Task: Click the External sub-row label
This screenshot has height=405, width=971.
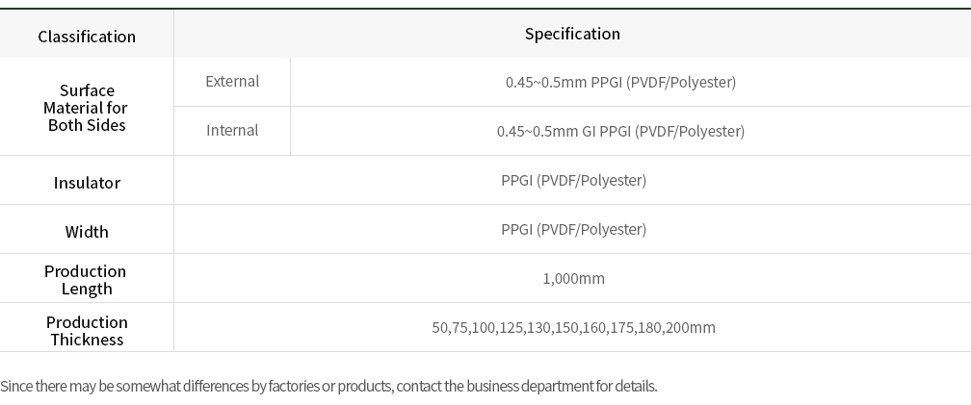Action: [232, 82]
